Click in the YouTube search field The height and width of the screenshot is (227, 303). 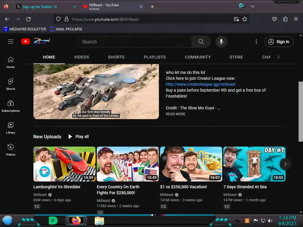(135, 42)
